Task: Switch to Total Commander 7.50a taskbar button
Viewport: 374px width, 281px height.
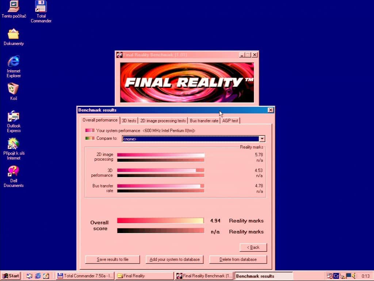Action: tap(85, 276)
